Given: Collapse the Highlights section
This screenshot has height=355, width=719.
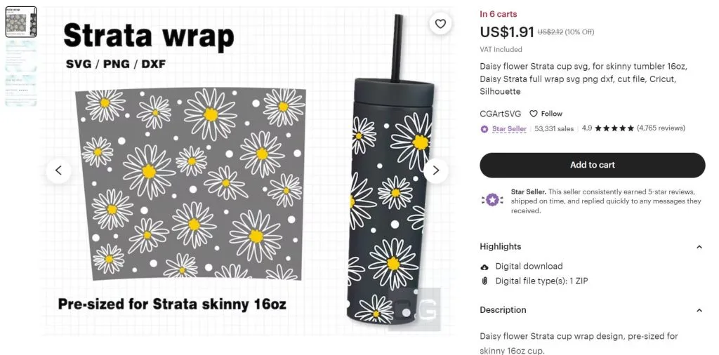Looking at the screenshot, I should click(x=699, y=247).
